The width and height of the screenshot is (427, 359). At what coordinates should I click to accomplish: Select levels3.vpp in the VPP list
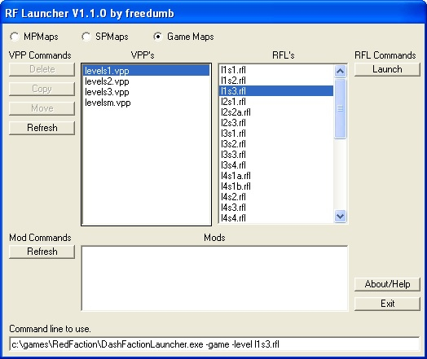146,92
